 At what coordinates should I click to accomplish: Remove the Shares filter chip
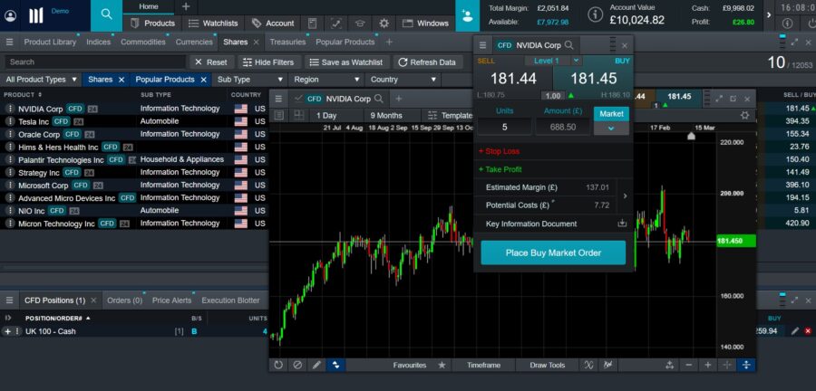pos(121,80)
